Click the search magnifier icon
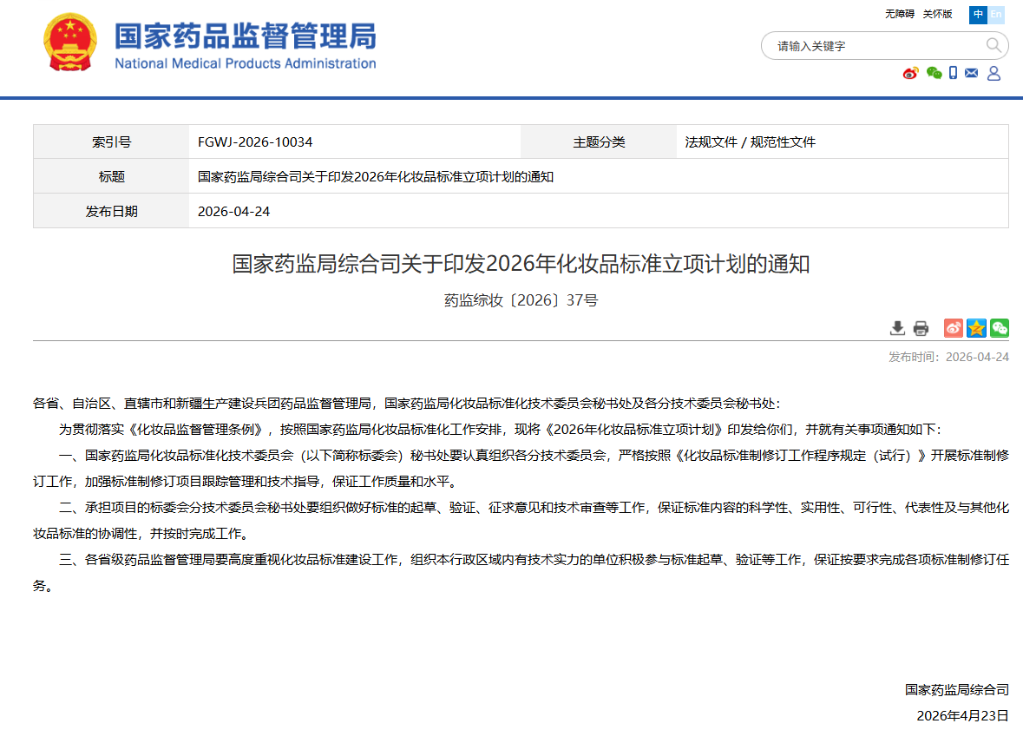1023x730 pixels. (993, 45)
